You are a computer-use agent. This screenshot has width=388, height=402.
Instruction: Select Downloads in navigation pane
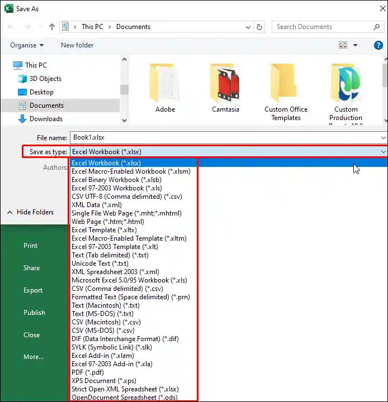[46, 119]
